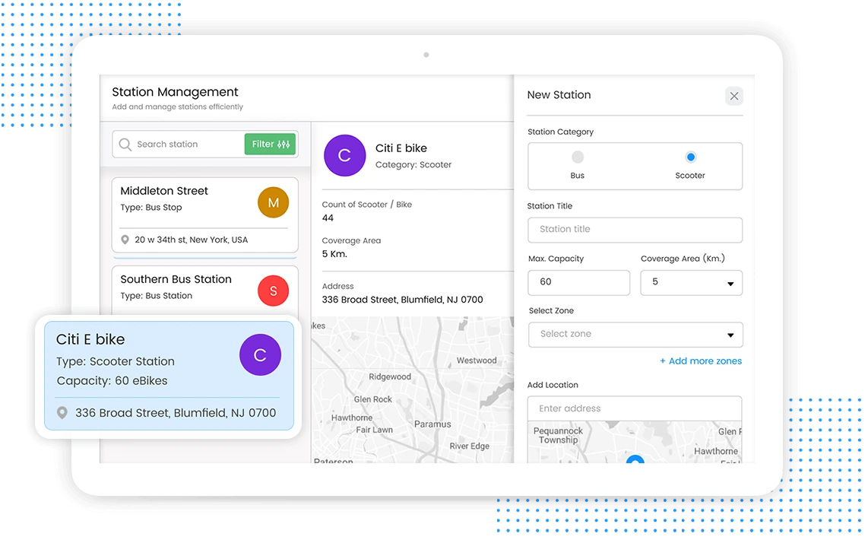Open the Coverage Area dropdown
The width and height of the screenshot is (868, 540).
[692, 282]
